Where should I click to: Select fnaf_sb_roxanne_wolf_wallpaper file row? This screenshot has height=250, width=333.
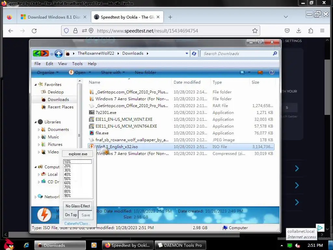click(x=181, y=140)
